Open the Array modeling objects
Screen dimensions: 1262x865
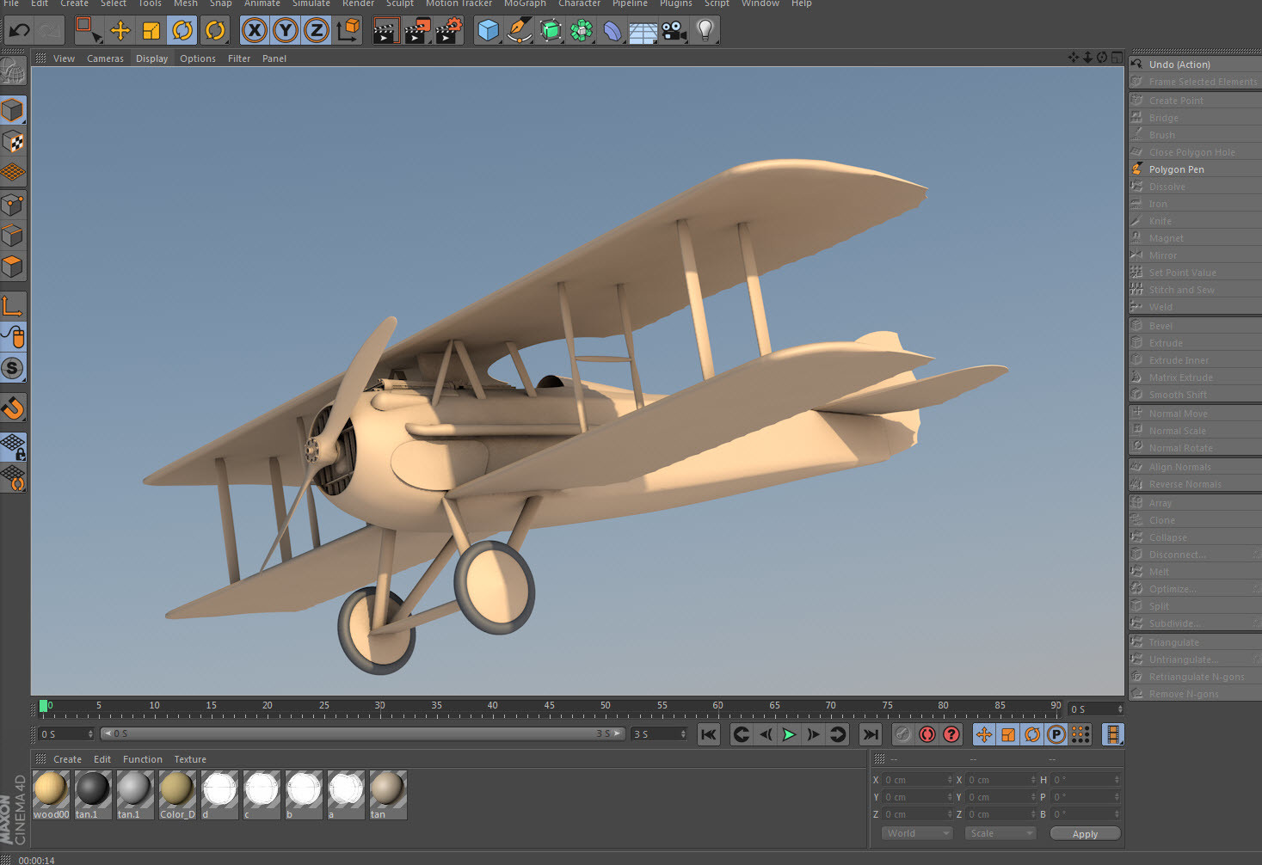click(x=582, y=31)
